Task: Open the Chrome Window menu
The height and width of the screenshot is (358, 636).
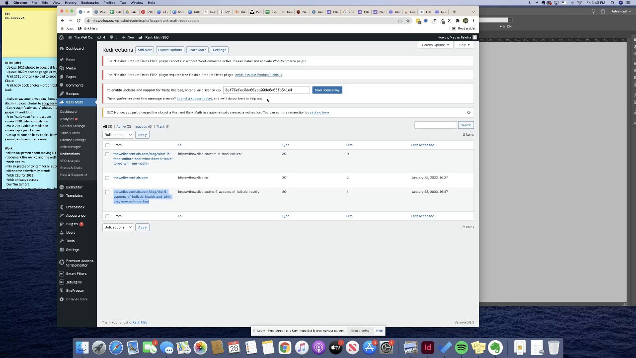Action: (x=137, y=3)
